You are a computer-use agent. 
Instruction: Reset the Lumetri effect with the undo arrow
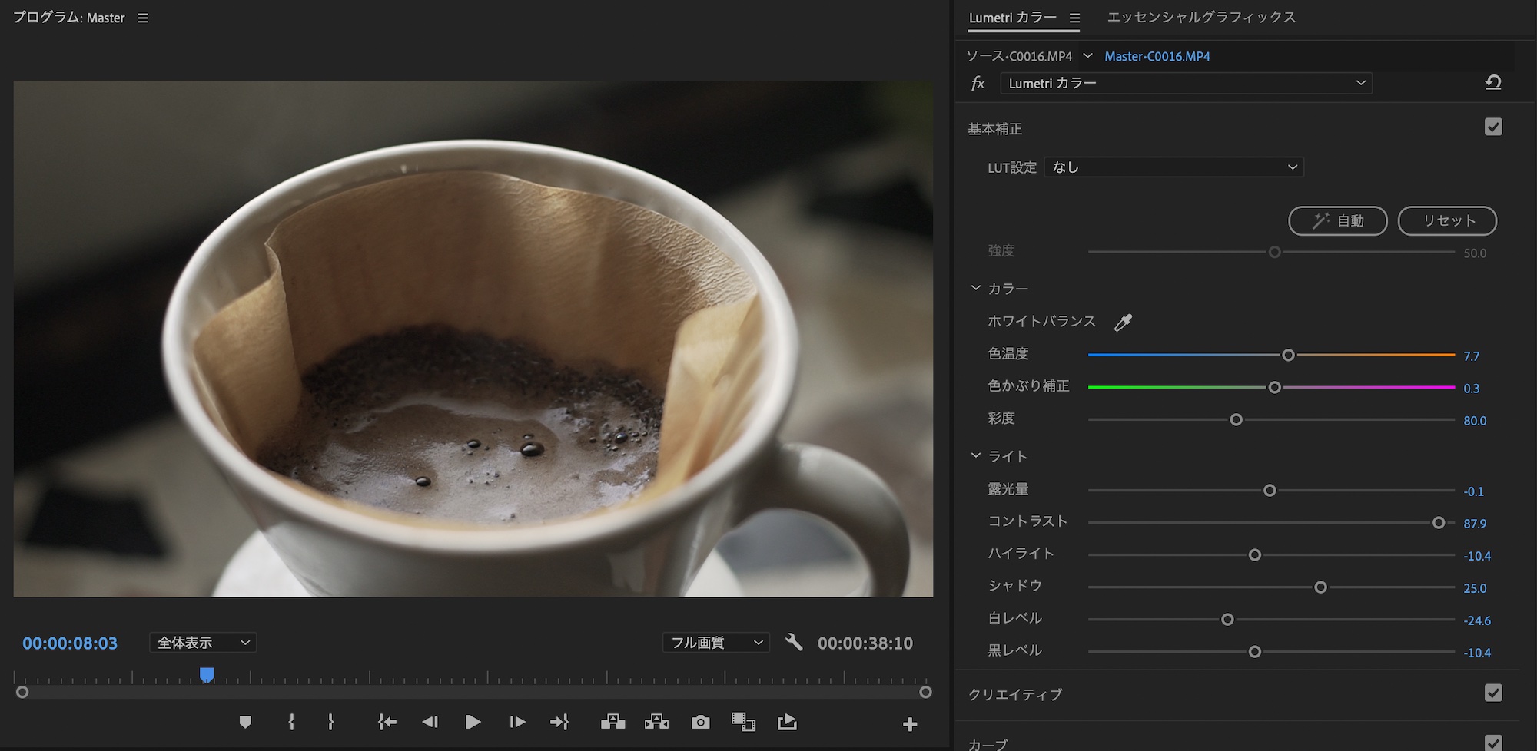pyautogui.click(x=1492, y=83)
